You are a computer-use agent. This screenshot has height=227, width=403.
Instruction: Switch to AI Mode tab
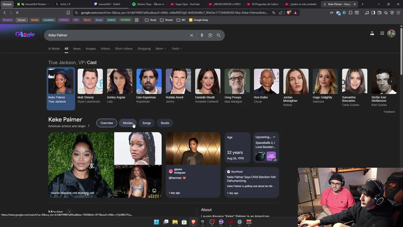coord(54,49)
